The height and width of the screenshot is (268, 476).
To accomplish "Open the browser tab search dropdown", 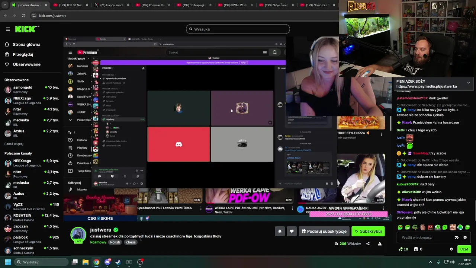I will pos(5,5).
